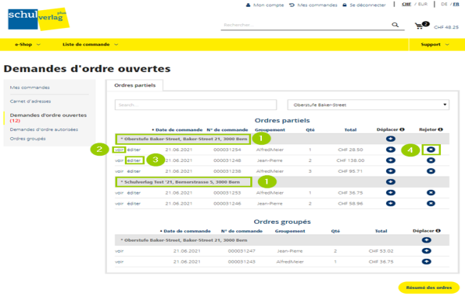
Task: Click info icon beside Déplacer in Ordres groupés
Action: (x=438, y=231)
